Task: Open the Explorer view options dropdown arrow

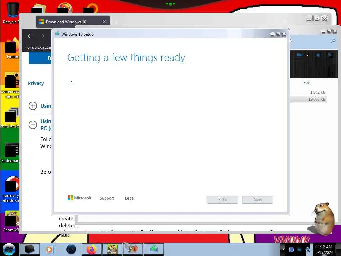Action: tap(307, 55)
